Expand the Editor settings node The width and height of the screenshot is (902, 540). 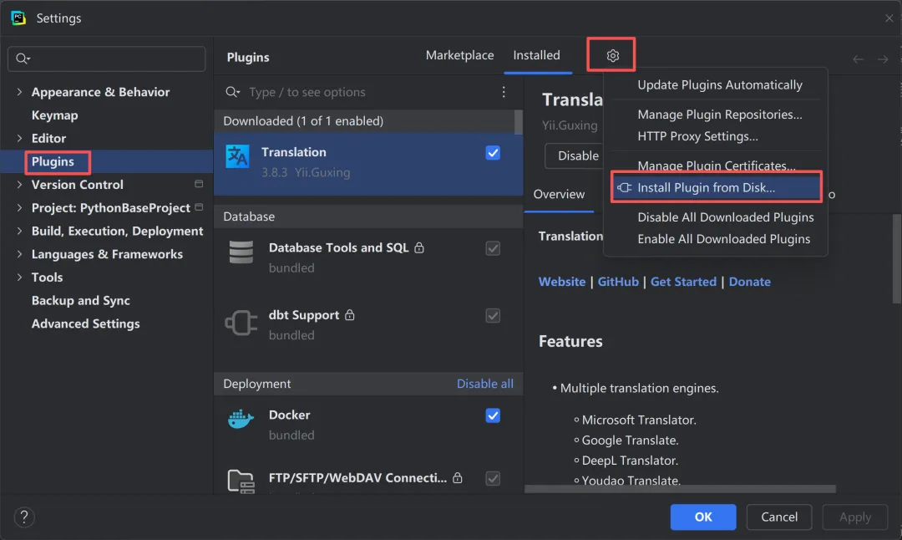point(19,138)
